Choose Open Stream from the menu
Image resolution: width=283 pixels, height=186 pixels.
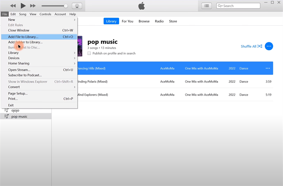pos(39,70)
